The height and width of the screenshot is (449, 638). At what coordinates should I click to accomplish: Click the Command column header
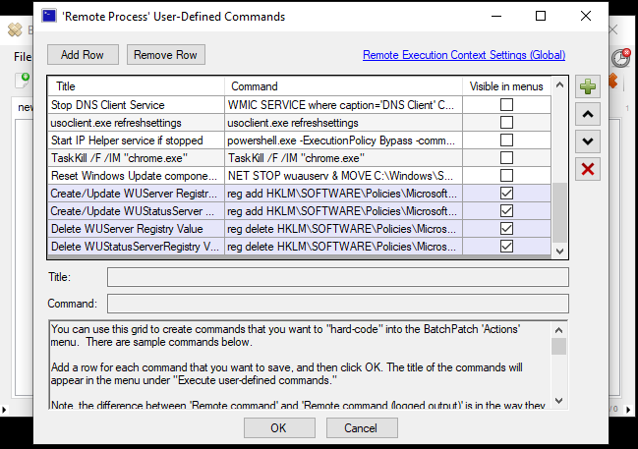(343, 86)
